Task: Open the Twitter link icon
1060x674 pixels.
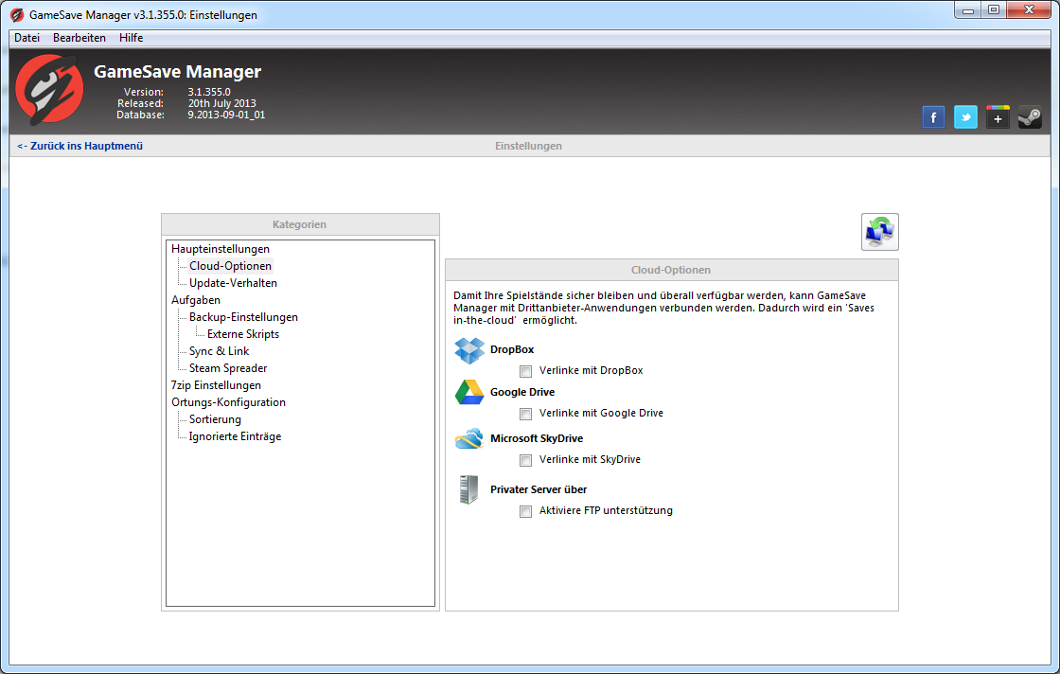Action: [965, 117]
